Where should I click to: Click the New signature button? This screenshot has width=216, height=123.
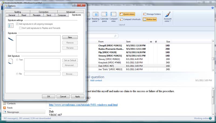pos(70,37)
